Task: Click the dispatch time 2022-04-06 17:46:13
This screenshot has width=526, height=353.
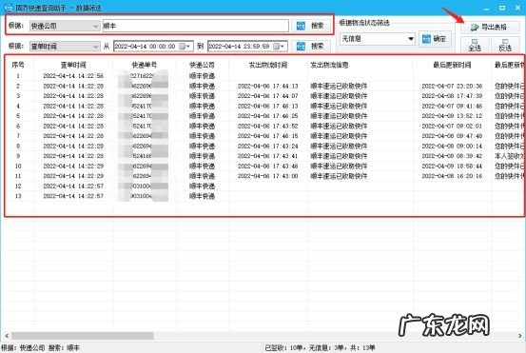Action: (267, 106)
